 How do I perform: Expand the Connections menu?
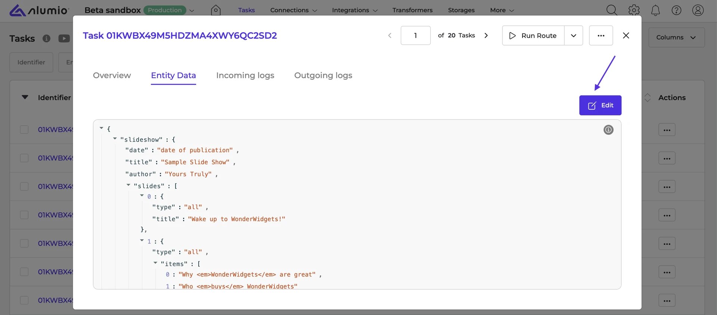coord(294,10)
